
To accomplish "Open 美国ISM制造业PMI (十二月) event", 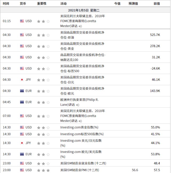I will pos(80,170).
